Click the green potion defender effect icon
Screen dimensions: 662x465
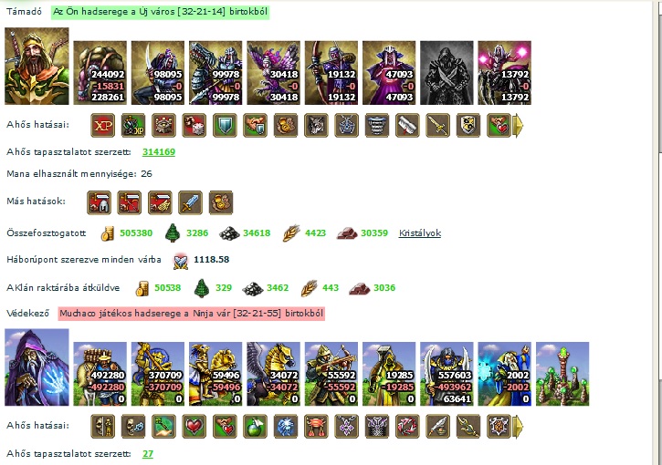tap(255, 426)
